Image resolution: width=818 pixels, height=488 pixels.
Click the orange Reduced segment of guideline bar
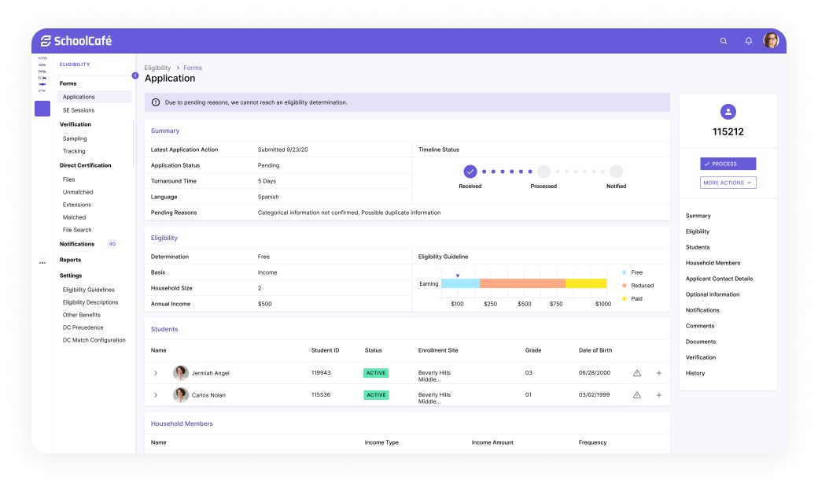pyautogui.click(x=522, y=283)
